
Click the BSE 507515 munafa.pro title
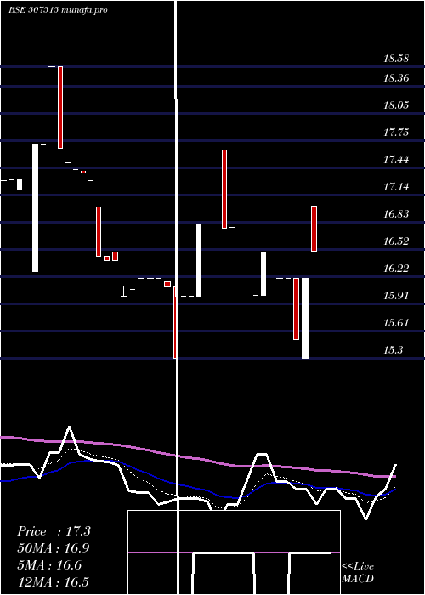coord(58,10)
